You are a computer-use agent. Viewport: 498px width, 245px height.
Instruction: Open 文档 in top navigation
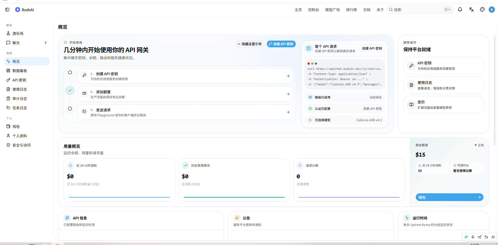367,10
